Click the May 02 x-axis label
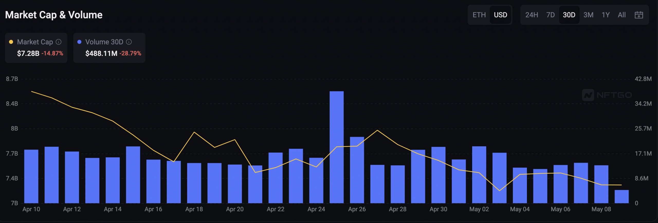Viewport: 658px width, 223px height. (479, 209)
